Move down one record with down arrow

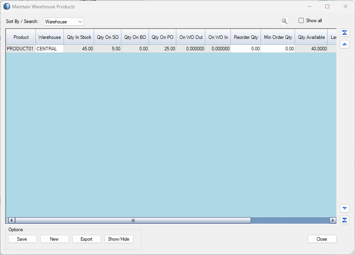coord(345,208)
